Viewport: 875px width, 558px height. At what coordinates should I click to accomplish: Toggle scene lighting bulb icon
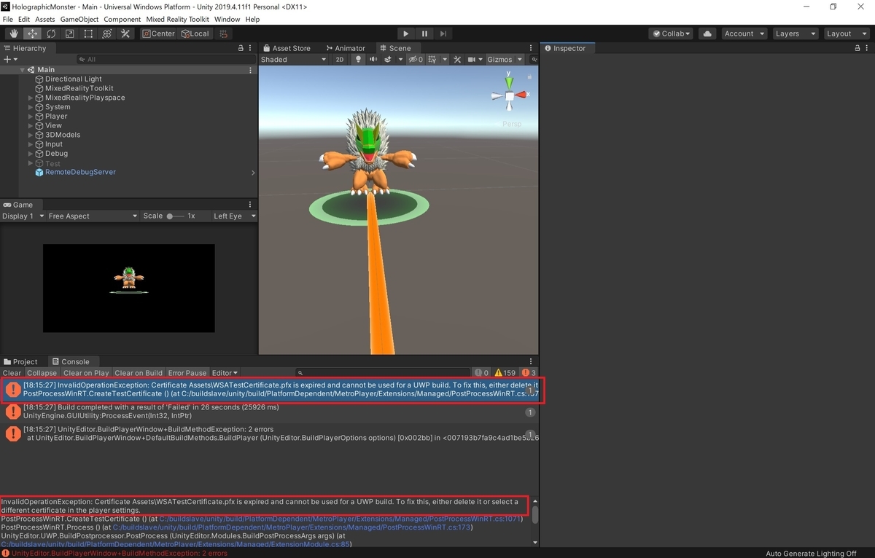click(x=358, y=60)
